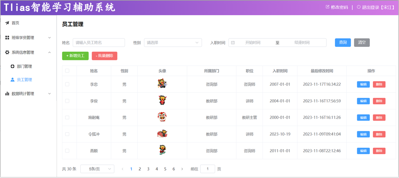Screen dimensions: 399x178
Task: Go to page 3 in pagination
Action: (x=148, y=169)
